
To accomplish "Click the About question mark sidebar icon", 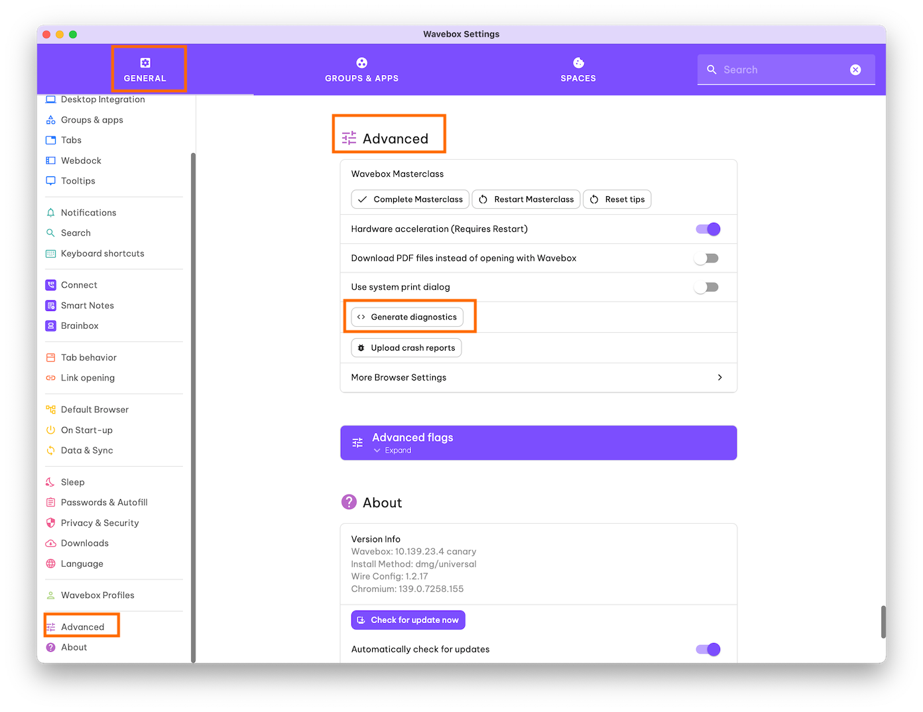I will tap(50, 648).
